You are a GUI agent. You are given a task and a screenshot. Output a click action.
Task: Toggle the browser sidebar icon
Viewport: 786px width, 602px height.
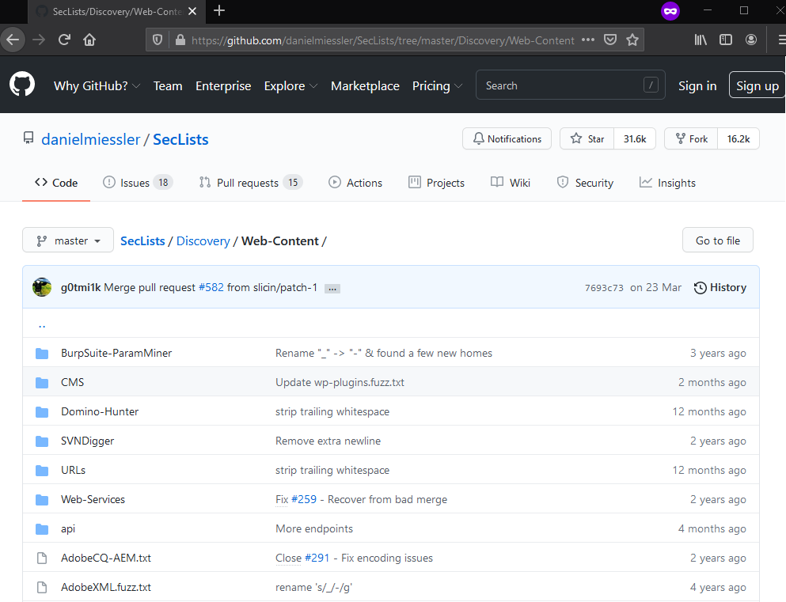[725, 40]
